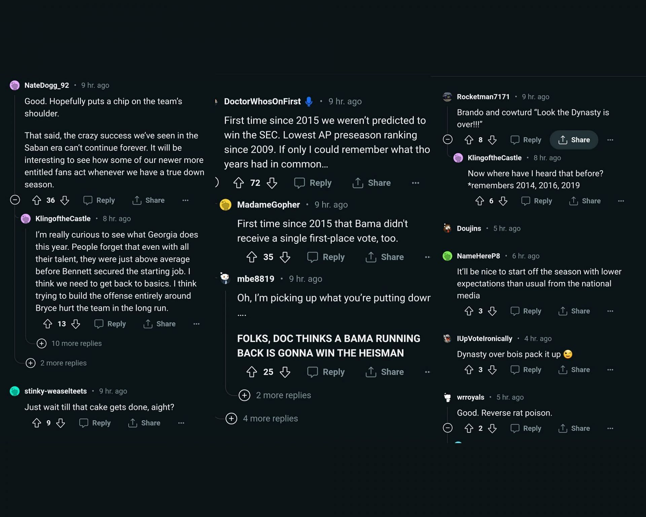Click the upvote arrow on MadameGopher comment

coord(252,256)
